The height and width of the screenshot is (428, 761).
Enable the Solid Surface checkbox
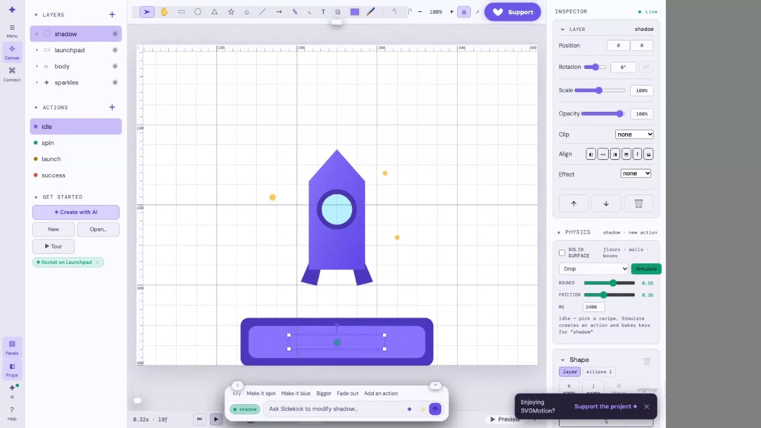tap(562, 253)
